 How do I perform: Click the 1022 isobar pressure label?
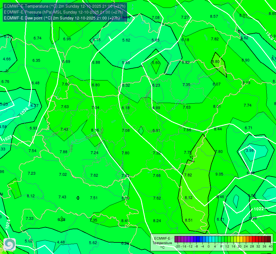[259, 209]
